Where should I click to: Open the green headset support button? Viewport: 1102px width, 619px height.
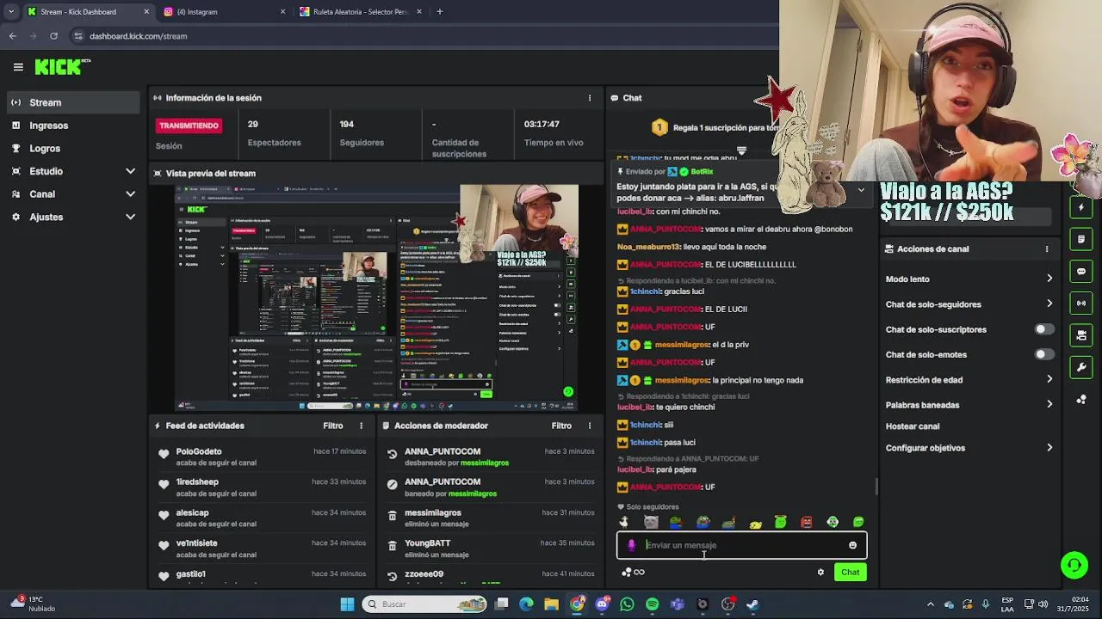click(1074, 565)
